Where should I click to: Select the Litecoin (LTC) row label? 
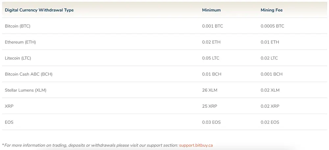coord(18,58)
